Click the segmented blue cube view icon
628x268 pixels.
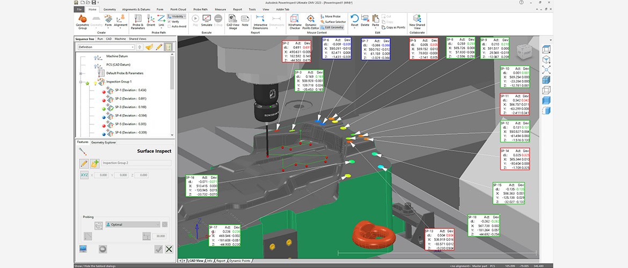click(546, 80)
